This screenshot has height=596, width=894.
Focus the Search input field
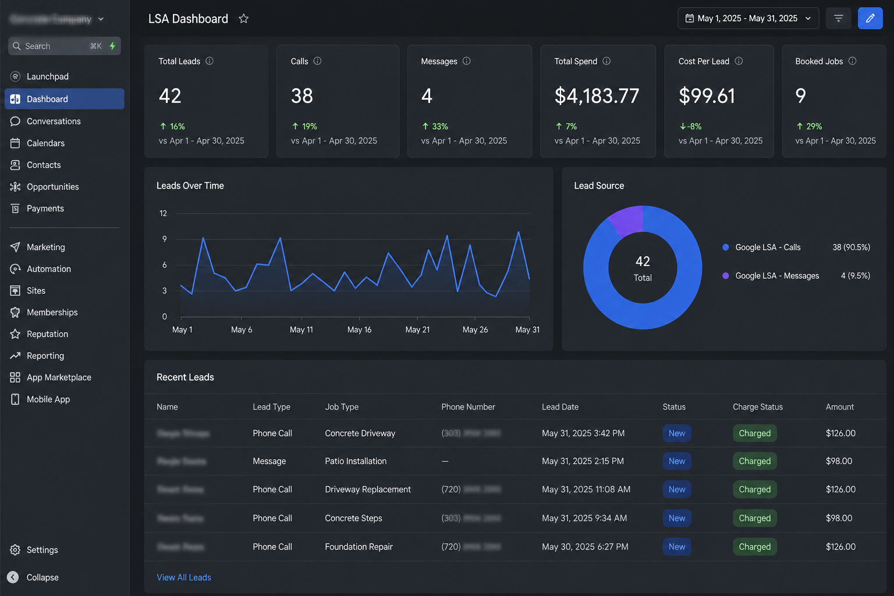65,46
